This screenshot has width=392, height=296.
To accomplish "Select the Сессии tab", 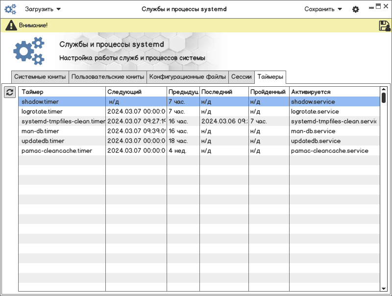I will [x=242, y=77].
